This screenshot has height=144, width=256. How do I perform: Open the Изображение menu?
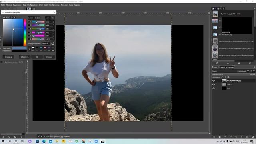[32, 5]
